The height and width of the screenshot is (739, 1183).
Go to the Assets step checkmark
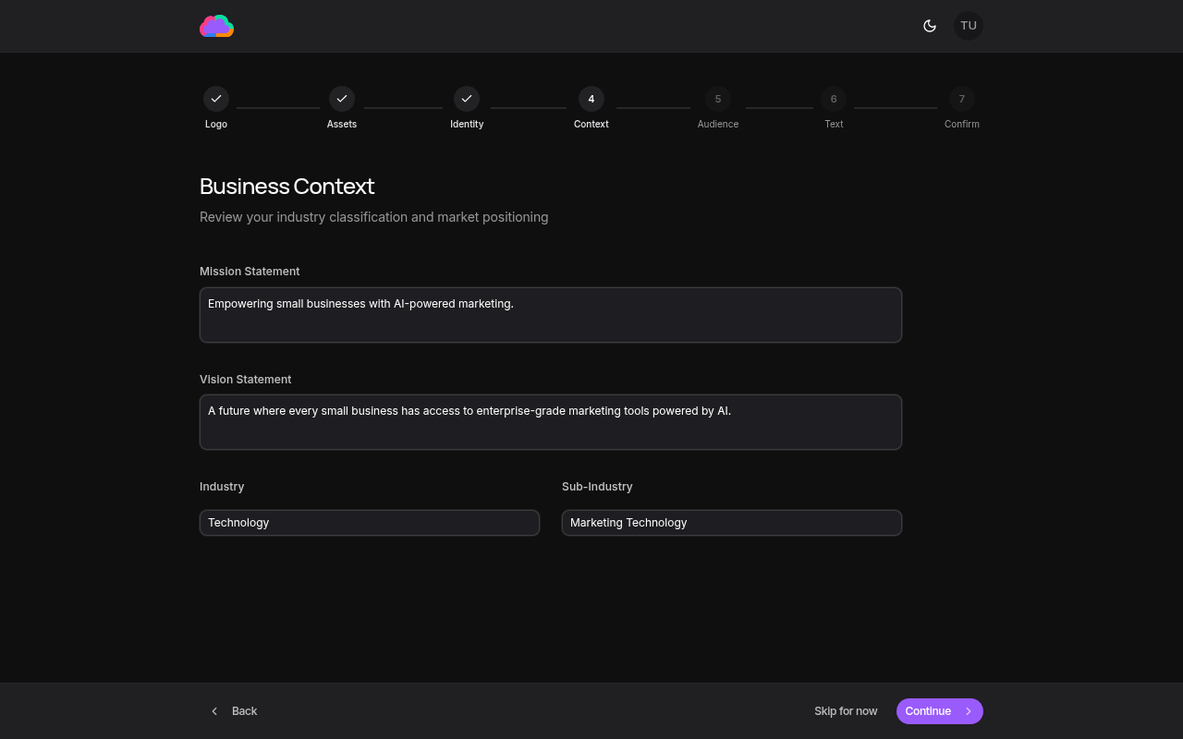[342, 99]
